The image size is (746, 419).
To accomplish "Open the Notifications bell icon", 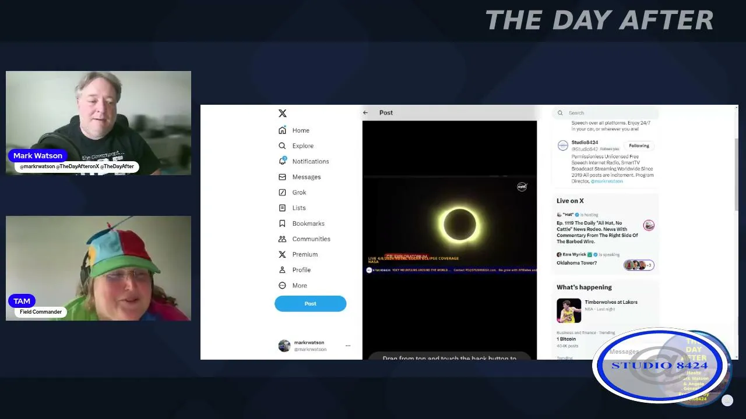I will (282, 161).
